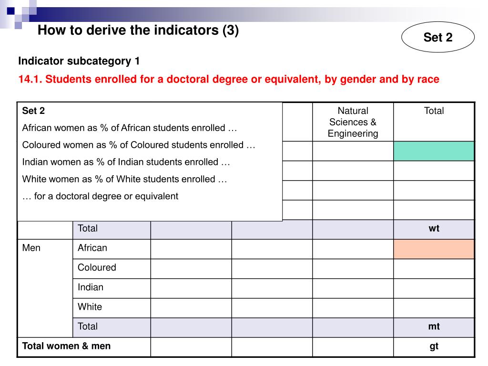Click the Set 2 oval badge
This screenshot has height=366, width=488.
437,37
